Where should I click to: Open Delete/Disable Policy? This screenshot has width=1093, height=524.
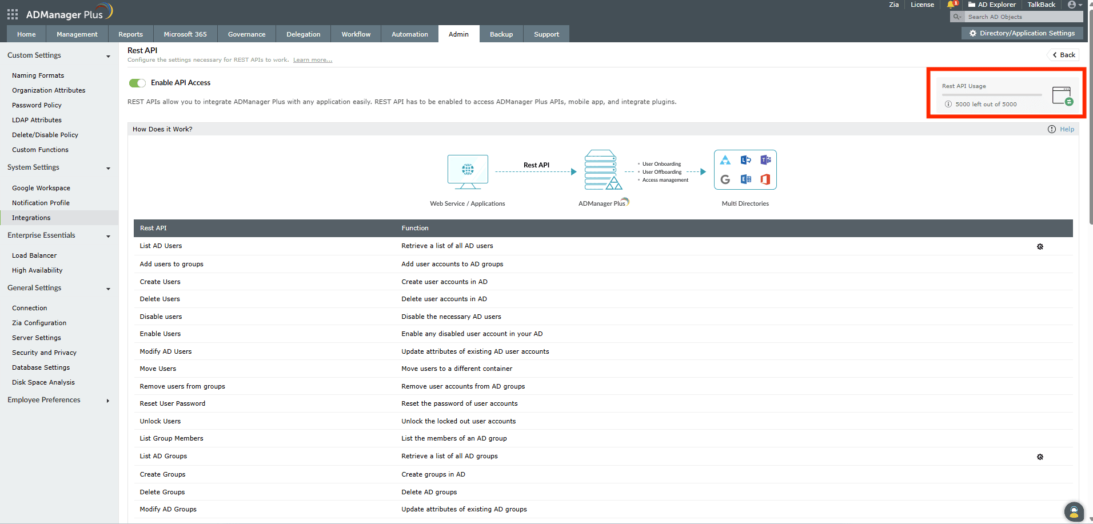coord(45,135)
